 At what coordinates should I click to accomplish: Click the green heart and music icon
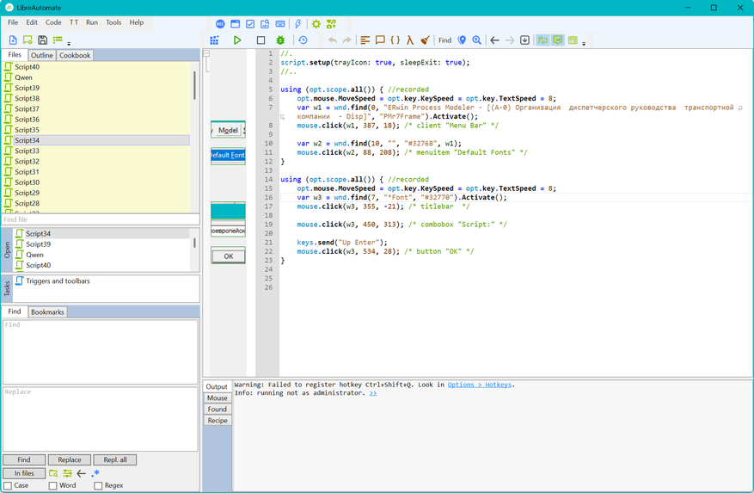331,23
